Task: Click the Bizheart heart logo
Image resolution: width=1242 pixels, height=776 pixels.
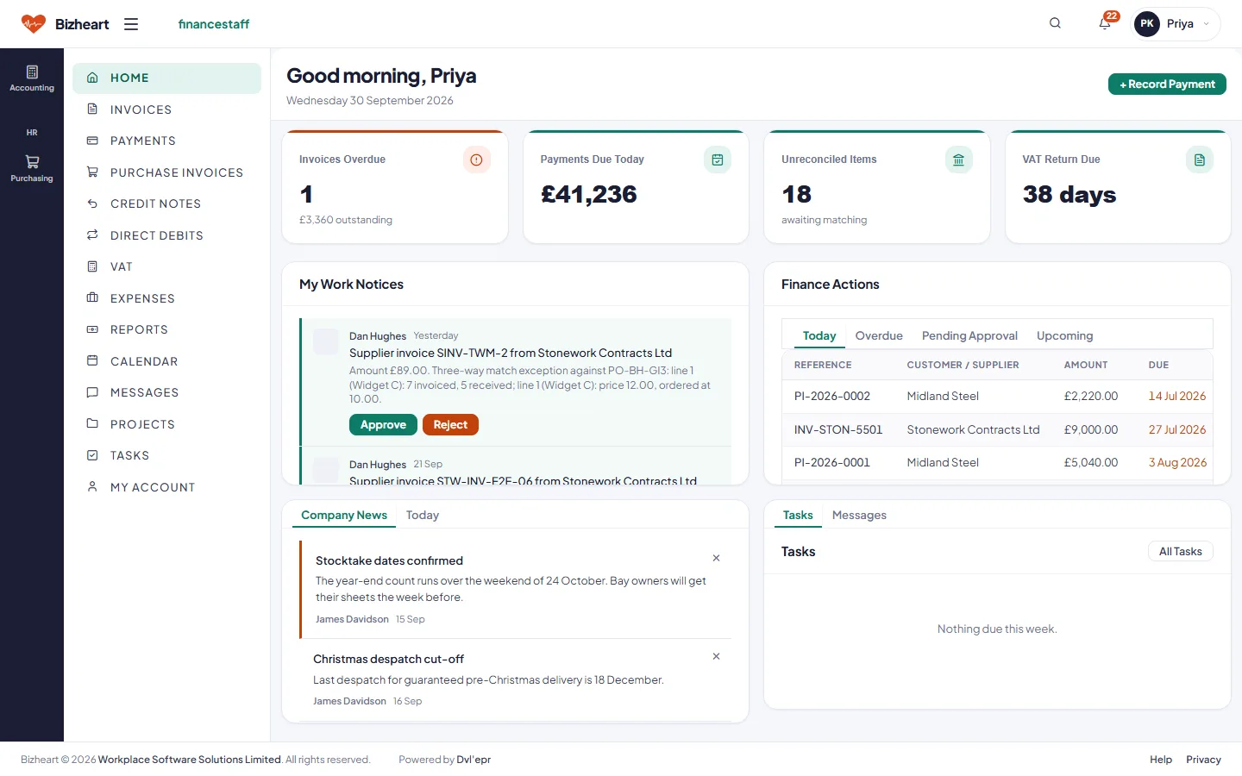Action: click(34, 24)
